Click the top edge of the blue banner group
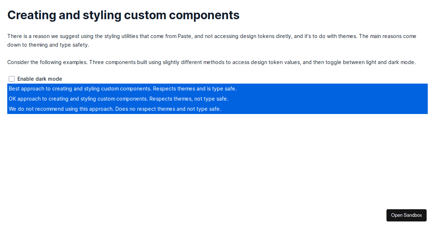 [x=217, y=84]
